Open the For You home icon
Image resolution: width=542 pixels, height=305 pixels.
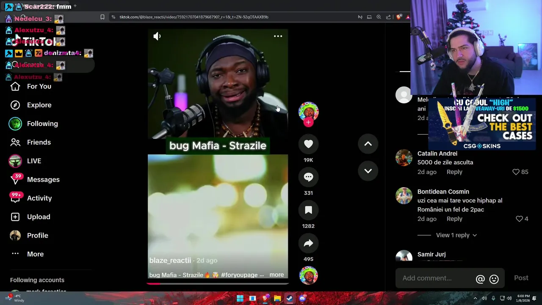[x=15, y=86]
